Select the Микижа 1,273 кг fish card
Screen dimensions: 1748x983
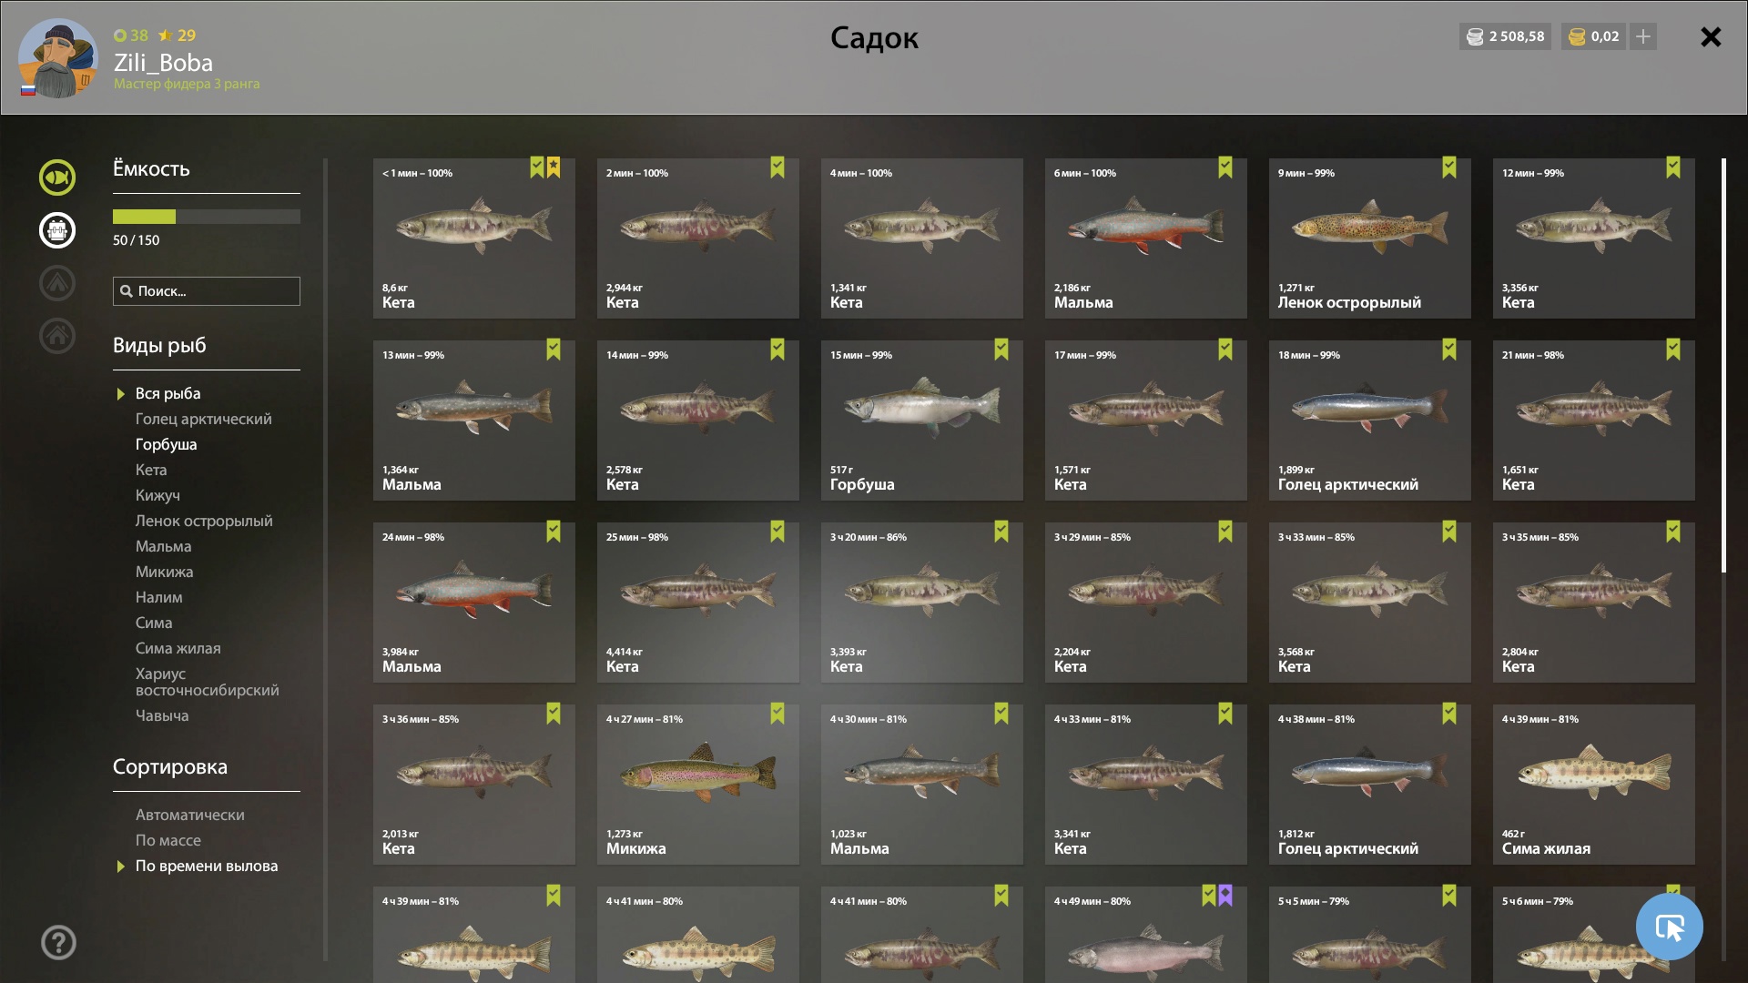click(x=698, y=785)
